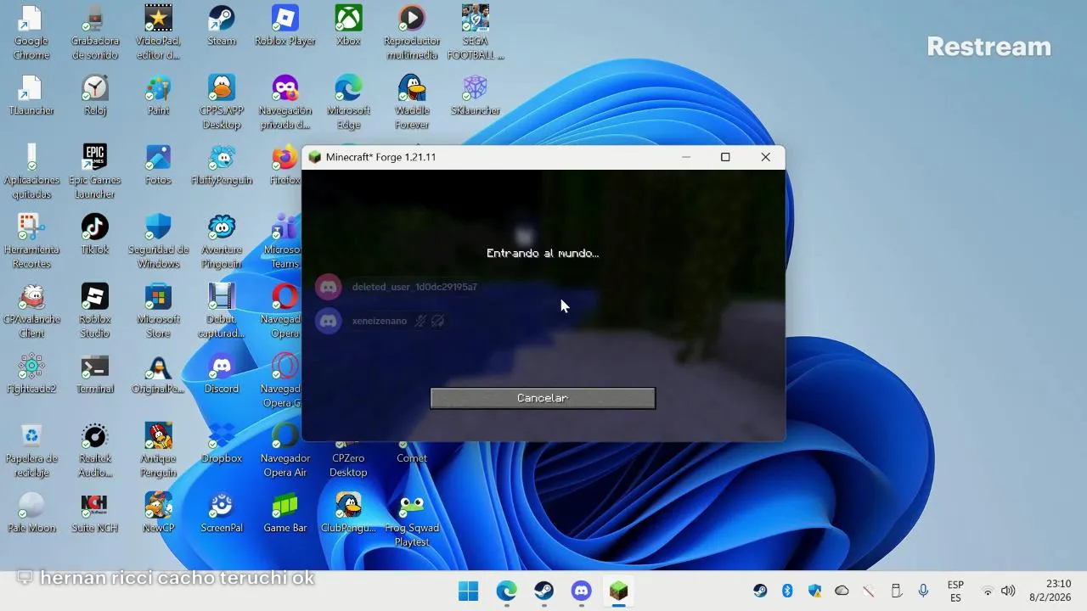Open Terminal desktop shortcut
Image resolution: width=1087 pixels, height=611 pixels.
click(x=95, y=373)
